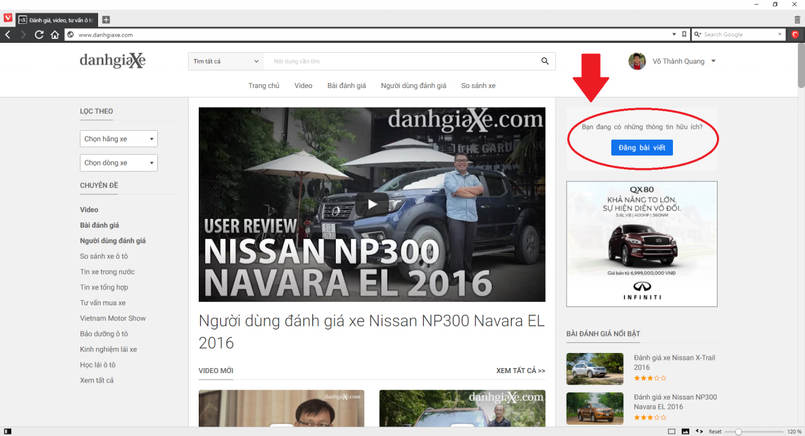Open Võ Thành Quang profile avatar

[637, 61]
